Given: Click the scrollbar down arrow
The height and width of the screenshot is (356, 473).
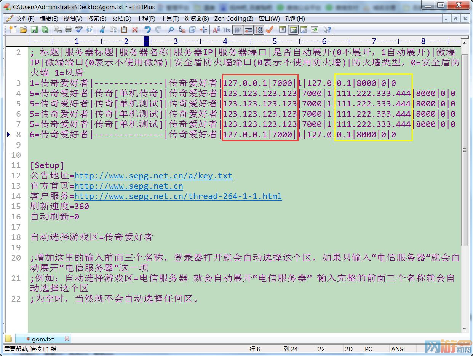Looking at the screenshot, I should click(465, 329).
